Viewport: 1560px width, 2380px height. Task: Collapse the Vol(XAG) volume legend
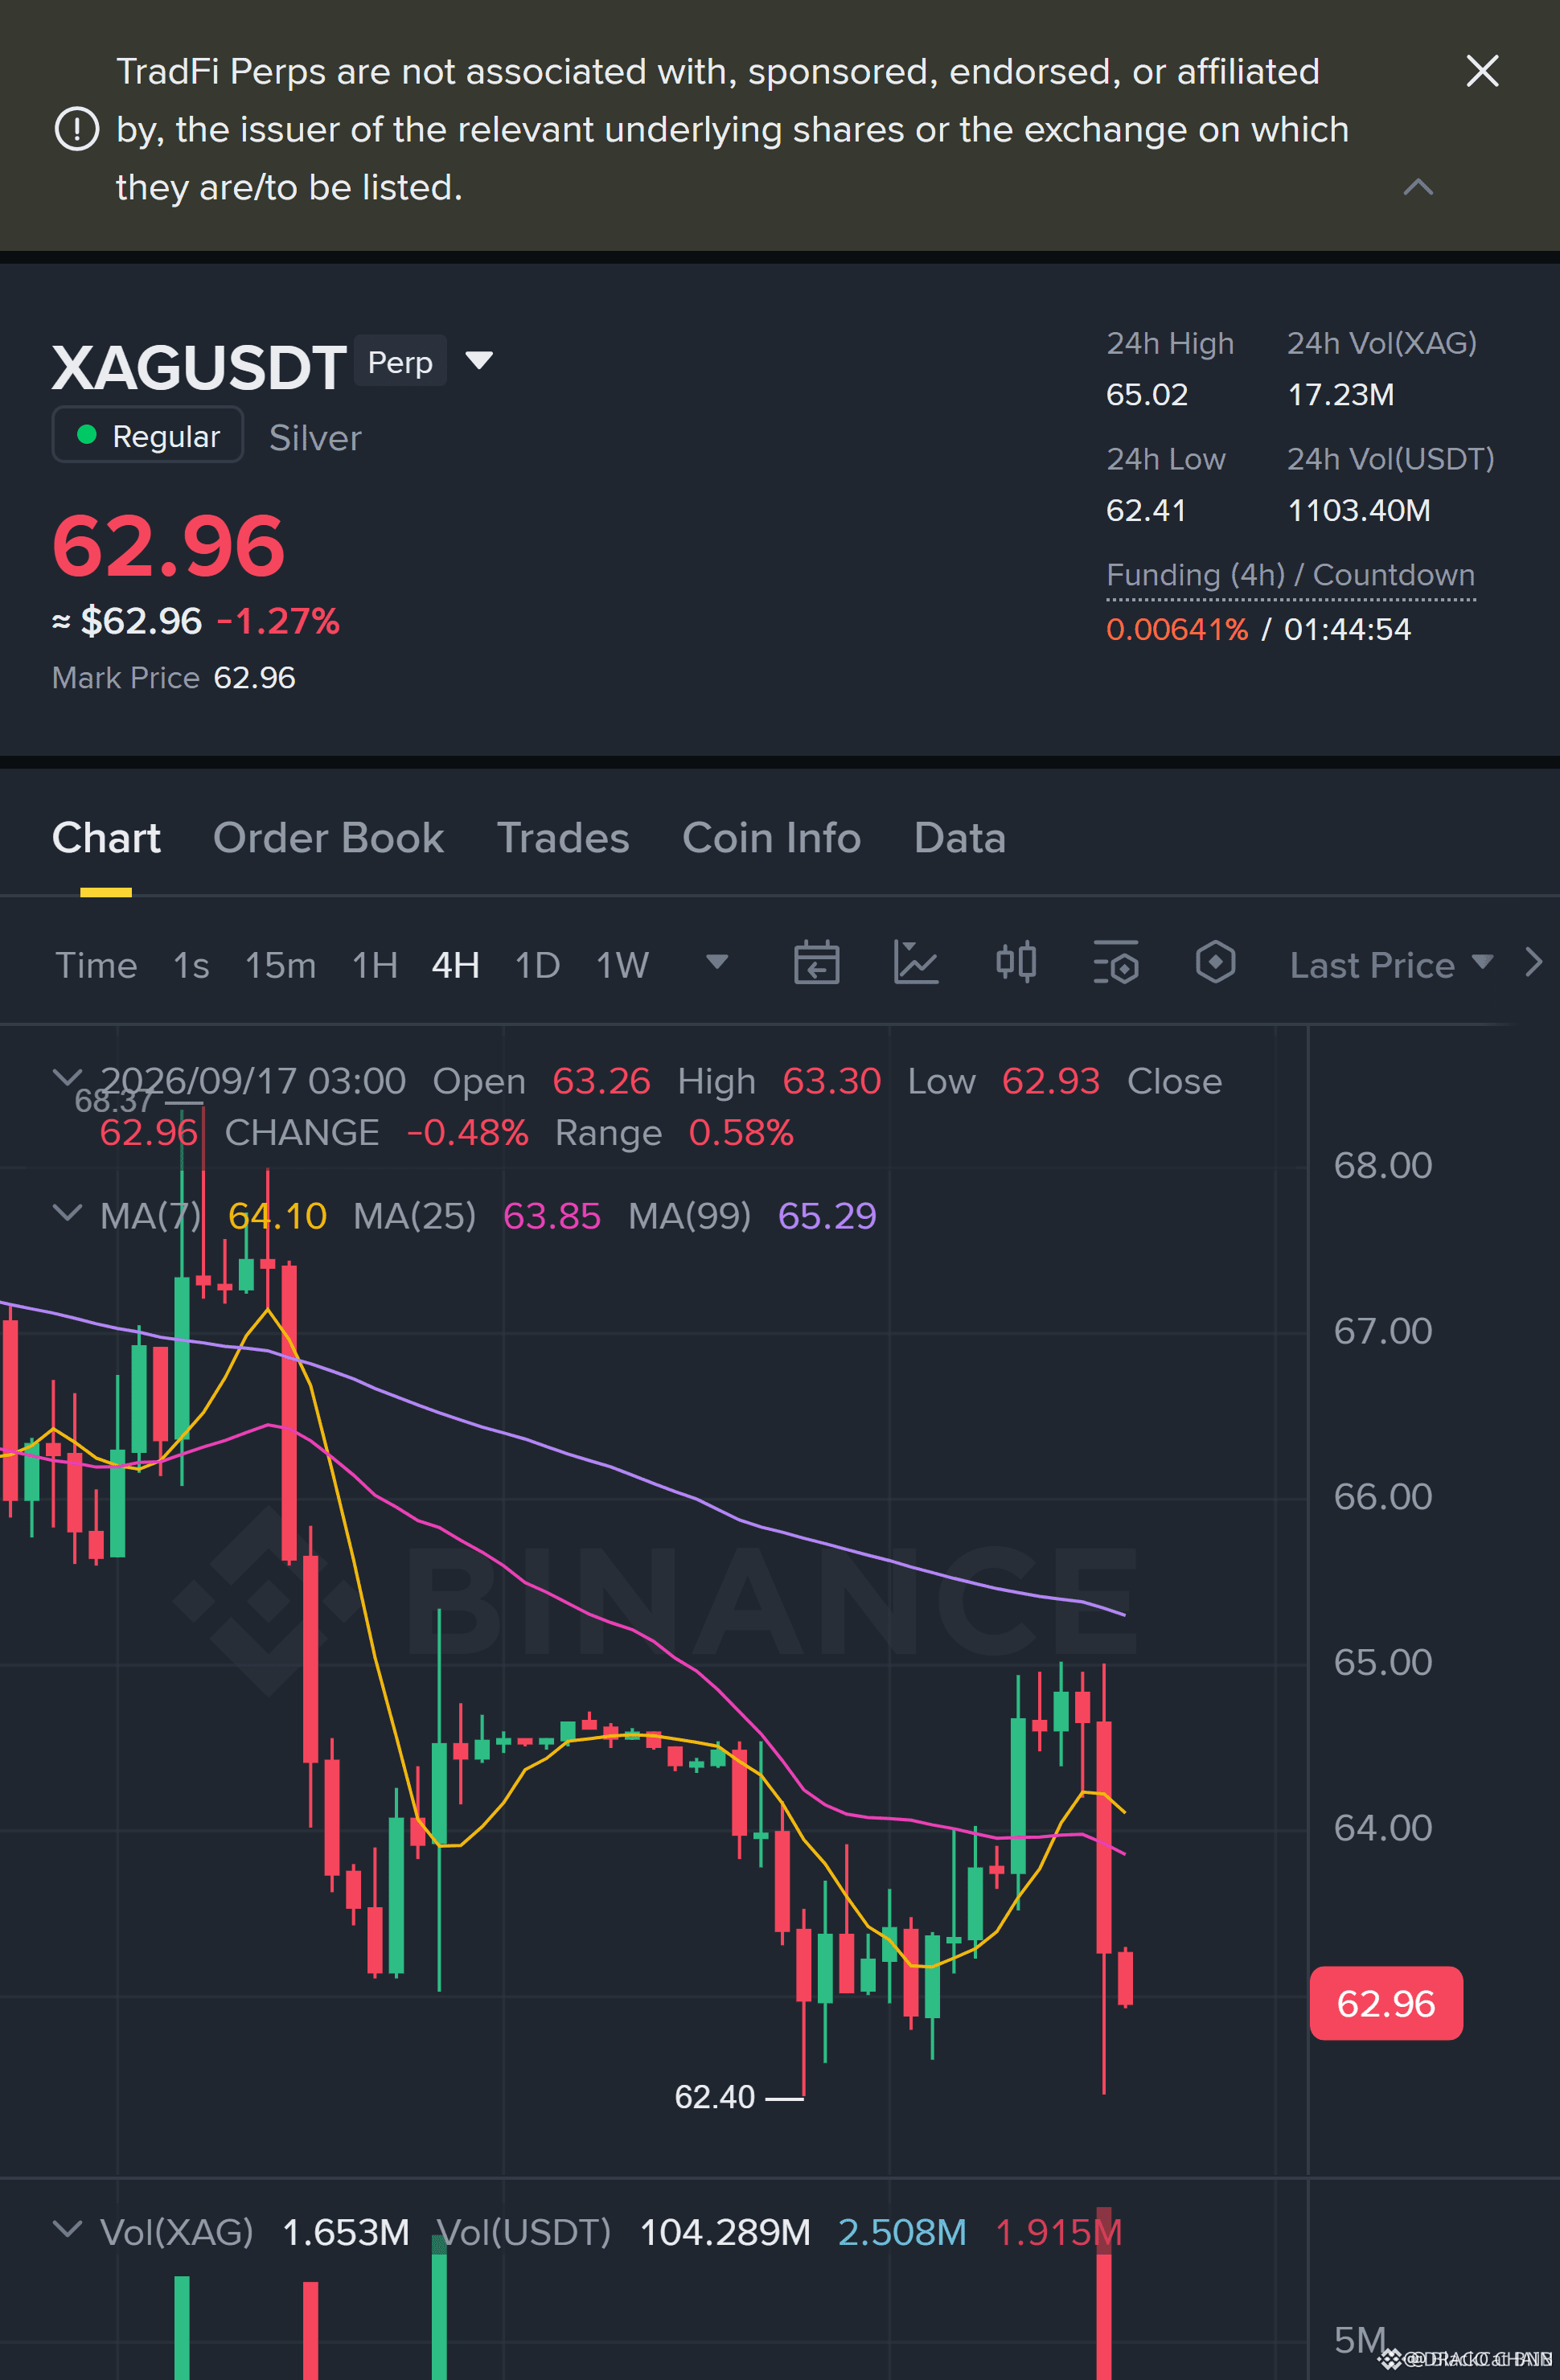pos(67,2229)
